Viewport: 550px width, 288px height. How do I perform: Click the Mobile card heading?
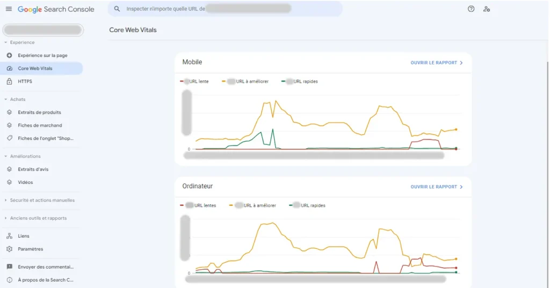click(x=192, y=62)
